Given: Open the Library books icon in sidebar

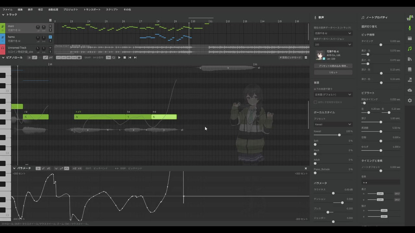Looking at the screenshot, I should tap(409, 59).
